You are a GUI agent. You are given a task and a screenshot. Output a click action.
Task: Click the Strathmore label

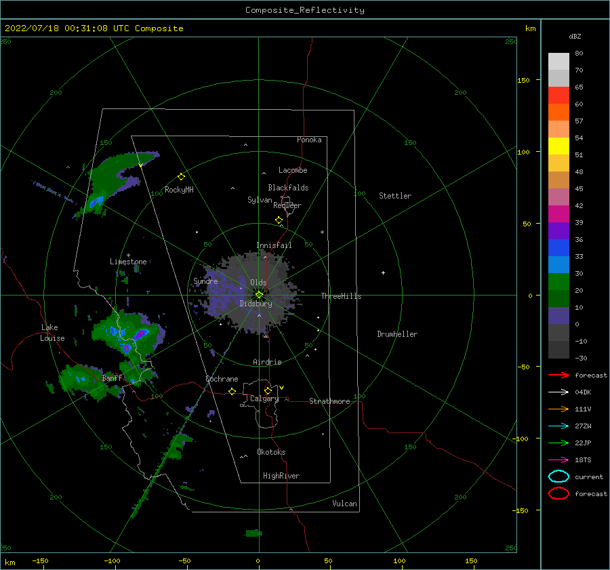click(x=329, y=401)
